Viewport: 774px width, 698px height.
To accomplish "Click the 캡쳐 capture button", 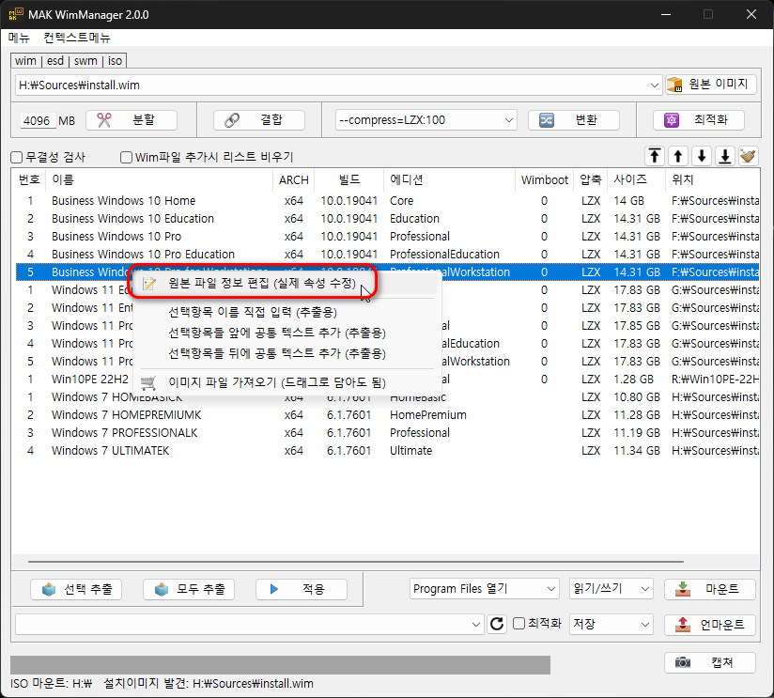I will tap(710, 662).
